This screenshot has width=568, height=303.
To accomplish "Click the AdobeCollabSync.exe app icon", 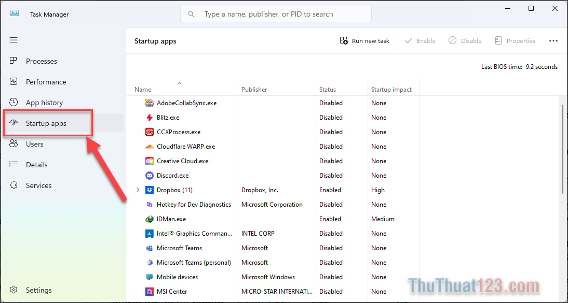I will click(149, 103).
